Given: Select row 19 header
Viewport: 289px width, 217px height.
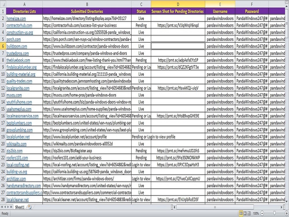Looking at the screenshot, I should (x=3, y=137).
